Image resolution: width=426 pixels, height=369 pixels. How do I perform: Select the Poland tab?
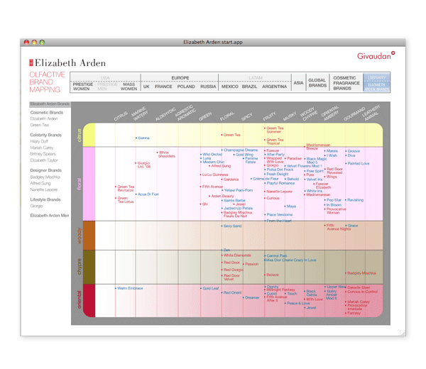[186, 87]
